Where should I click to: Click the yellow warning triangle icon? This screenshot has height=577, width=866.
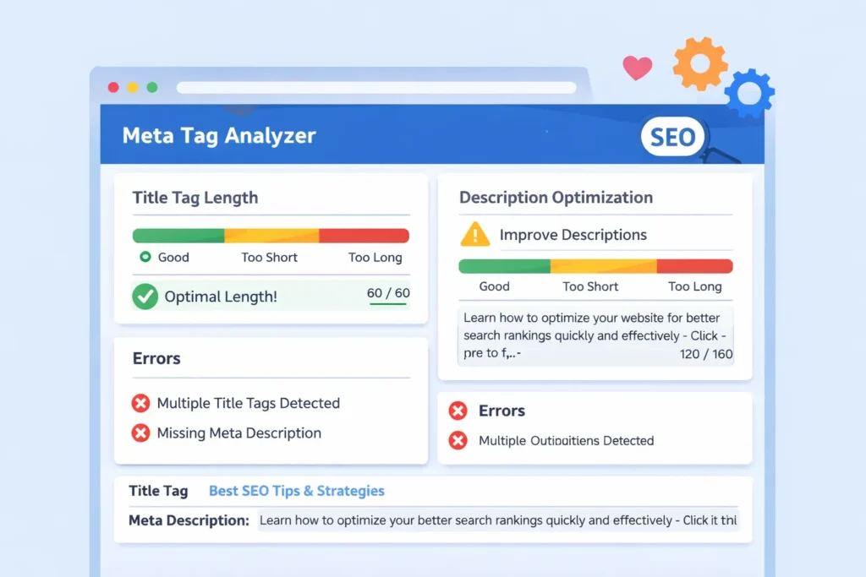click(x=474, y=234)
